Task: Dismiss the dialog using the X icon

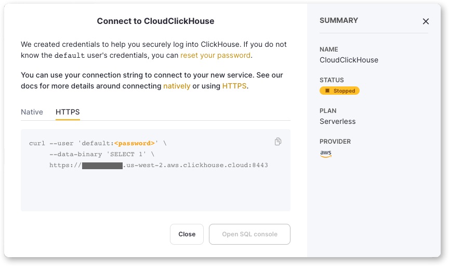Action: (426, 21)
